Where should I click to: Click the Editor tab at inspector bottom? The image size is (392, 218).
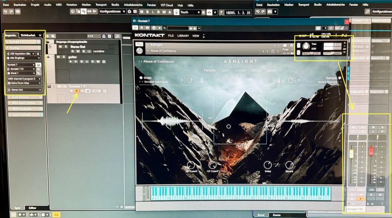tap(32, 208)
